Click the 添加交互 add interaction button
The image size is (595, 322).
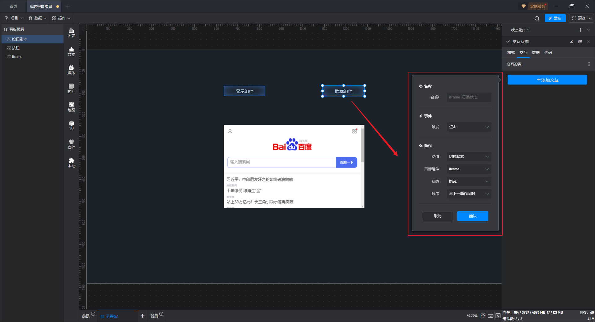547,80
